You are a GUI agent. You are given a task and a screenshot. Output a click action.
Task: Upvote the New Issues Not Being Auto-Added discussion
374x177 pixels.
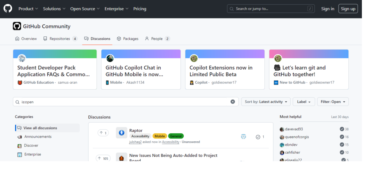click(x=103, y=158)
